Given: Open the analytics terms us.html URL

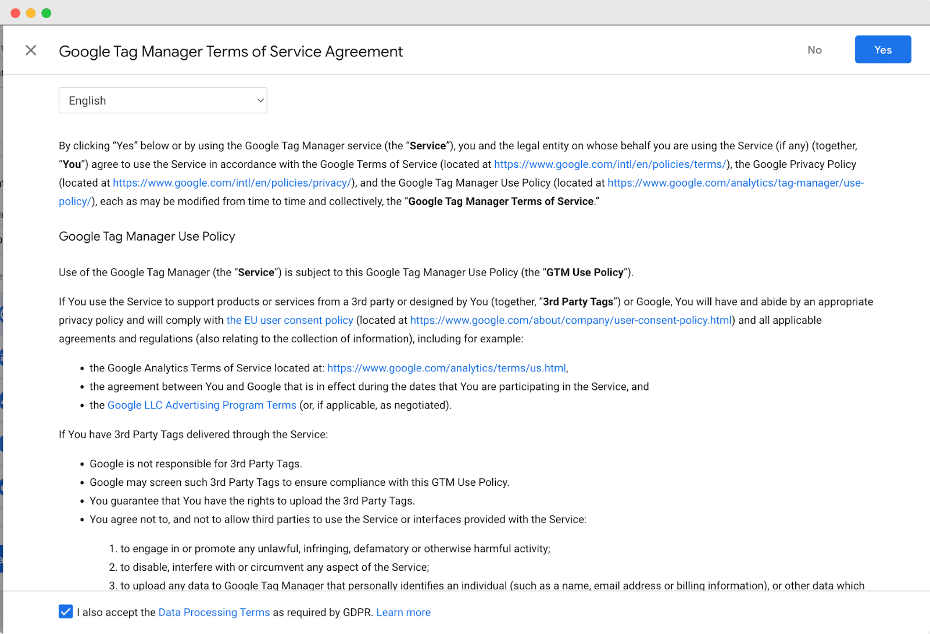Looking at the screenshot, I should pyautogui.click(x=446, y=368).
